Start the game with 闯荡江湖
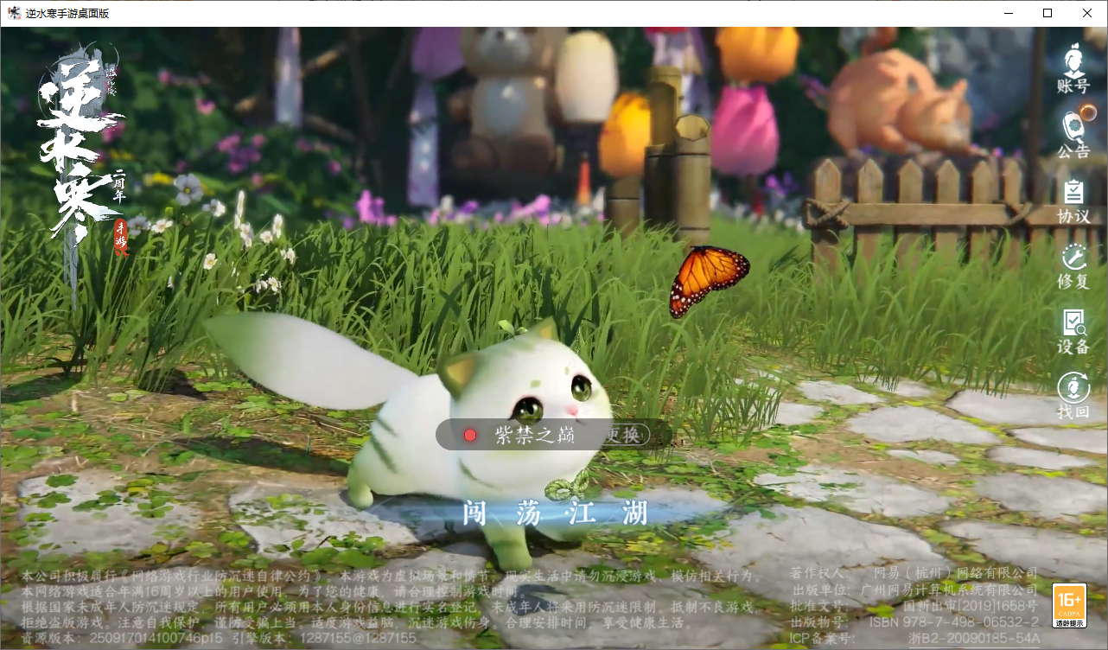The height and width of the screenshot is (650, 1108). 555,513
